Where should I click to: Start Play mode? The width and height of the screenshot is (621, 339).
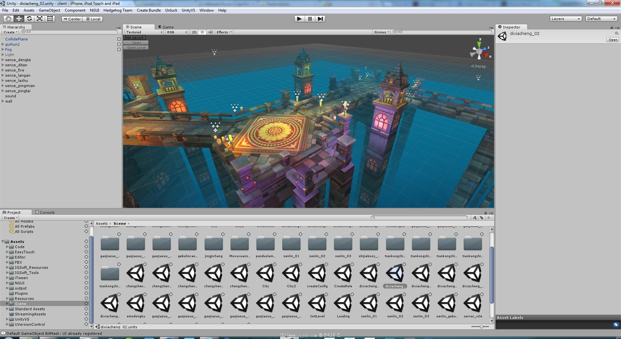[300, 19]
